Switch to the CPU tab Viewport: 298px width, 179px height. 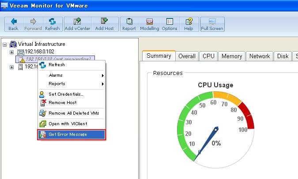click(208, 56)
